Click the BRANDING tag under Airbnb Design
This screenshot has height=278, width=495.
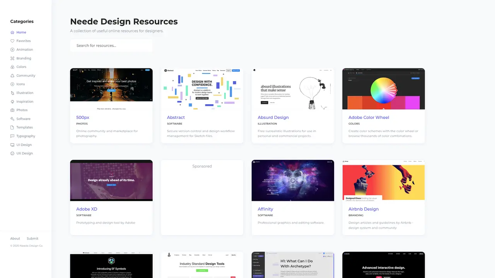356,215
